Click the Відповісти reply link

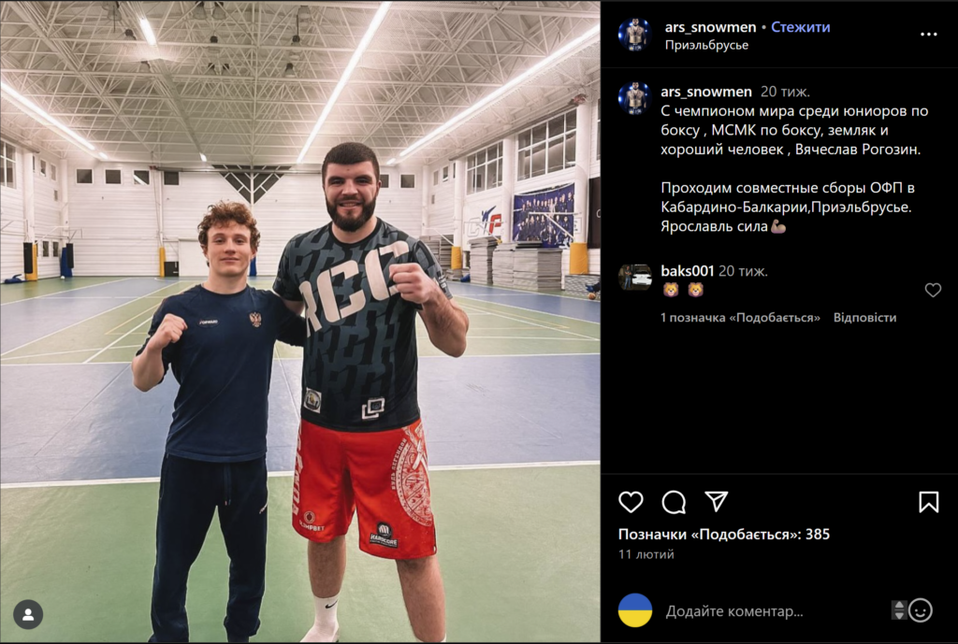click(864, 318)
